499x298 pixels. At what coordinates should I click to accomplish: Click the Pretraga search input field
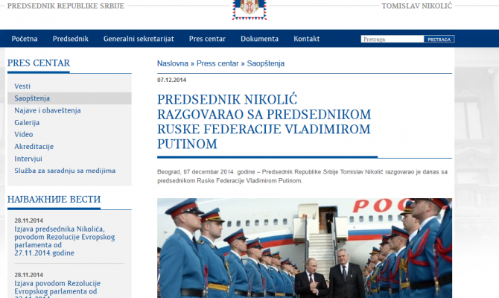point(392,39)
